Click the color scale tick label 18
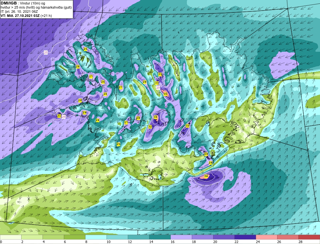 [194, 242]
